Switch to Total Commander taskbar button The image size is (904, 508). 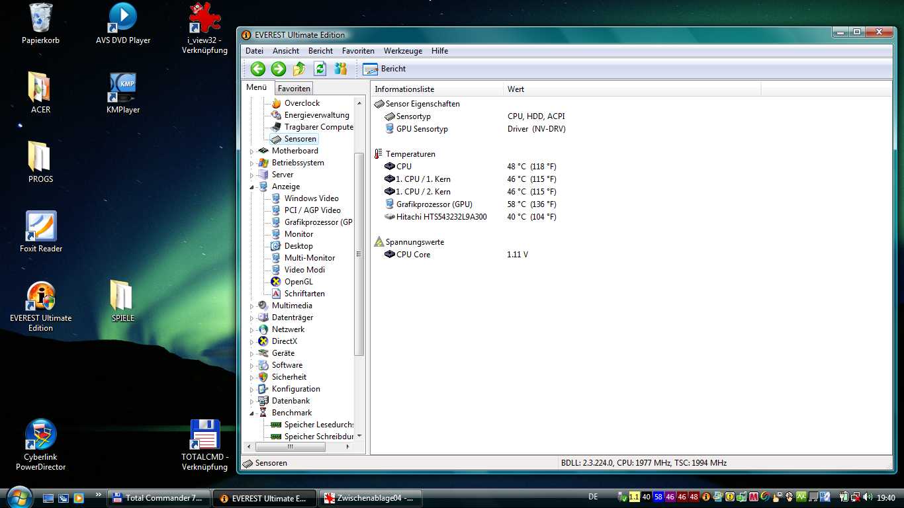(x=159, y=498)
